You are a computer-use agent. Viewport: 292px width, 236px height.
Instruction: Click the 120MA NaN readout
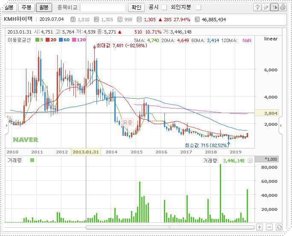[x=236, y=40]
